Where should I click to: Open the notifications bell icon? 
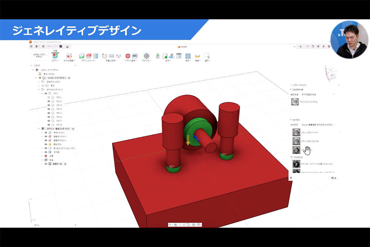(323, 46)
